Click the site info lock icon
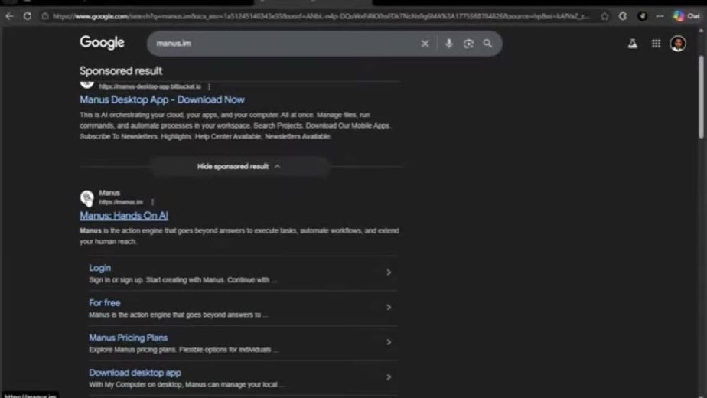 45,16
